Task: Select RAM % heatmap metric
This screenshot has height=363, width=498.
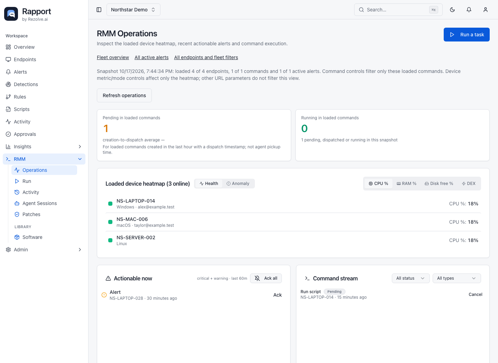Action: (406, 184)
